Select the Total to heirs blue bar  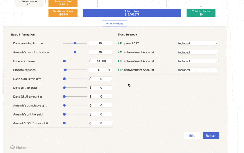click(x=132, y=13)
